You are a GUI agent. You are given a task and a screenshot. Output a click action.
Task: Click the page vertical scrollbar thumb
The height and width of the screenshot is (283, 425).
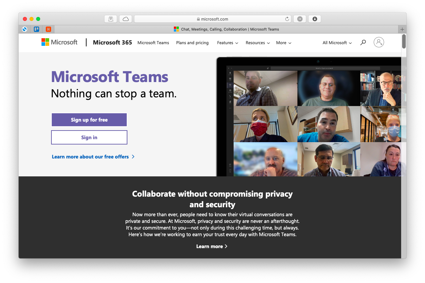pos(404,41)
